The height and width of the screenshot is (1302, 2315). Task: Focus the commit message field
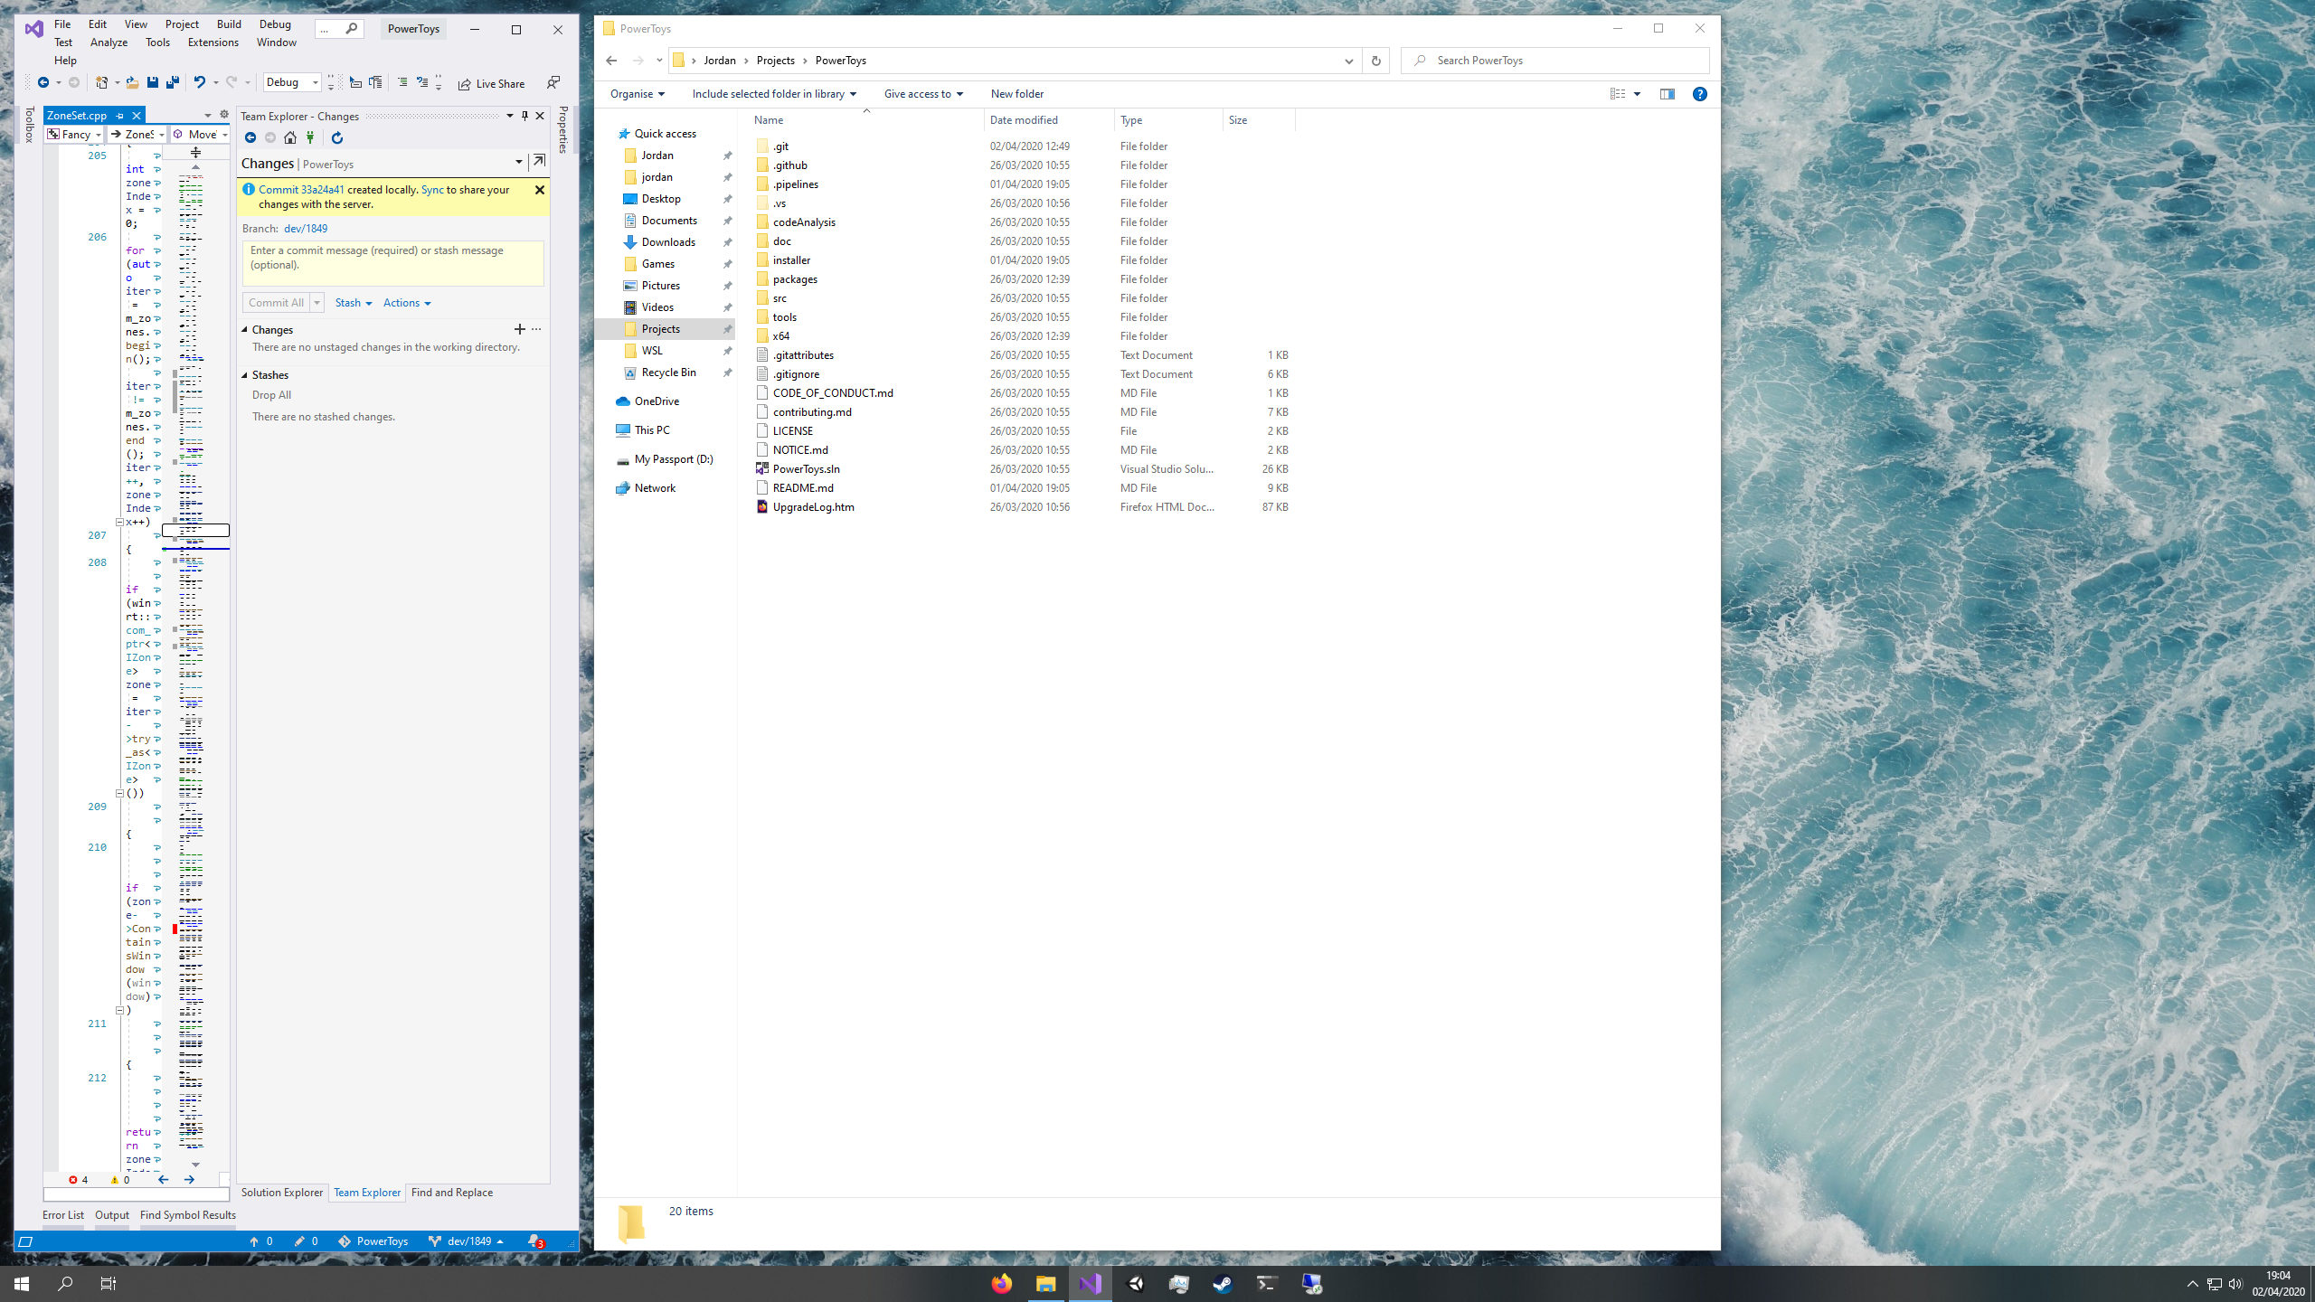[393, 263]
